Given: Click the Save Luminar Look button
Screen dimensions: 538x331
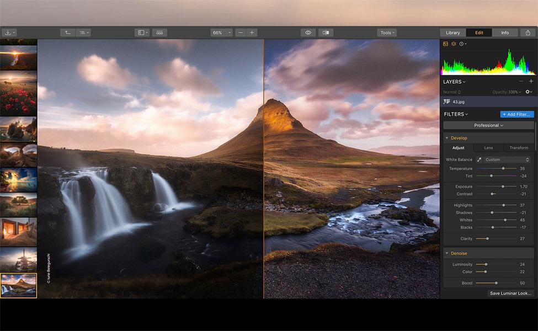Looking at the screenshot, I should pos(510,293).
